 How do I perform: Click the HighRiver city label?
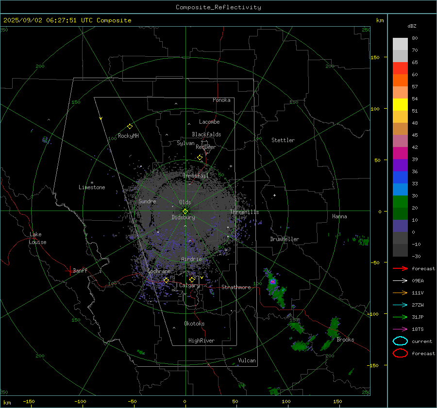pos(202,341)
